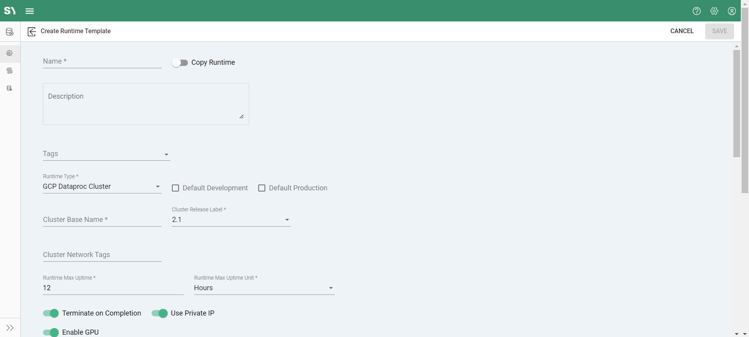Click the CANCEL button
Screen dimensions: 749x337
pyautogui.click(x=682, y=31)
